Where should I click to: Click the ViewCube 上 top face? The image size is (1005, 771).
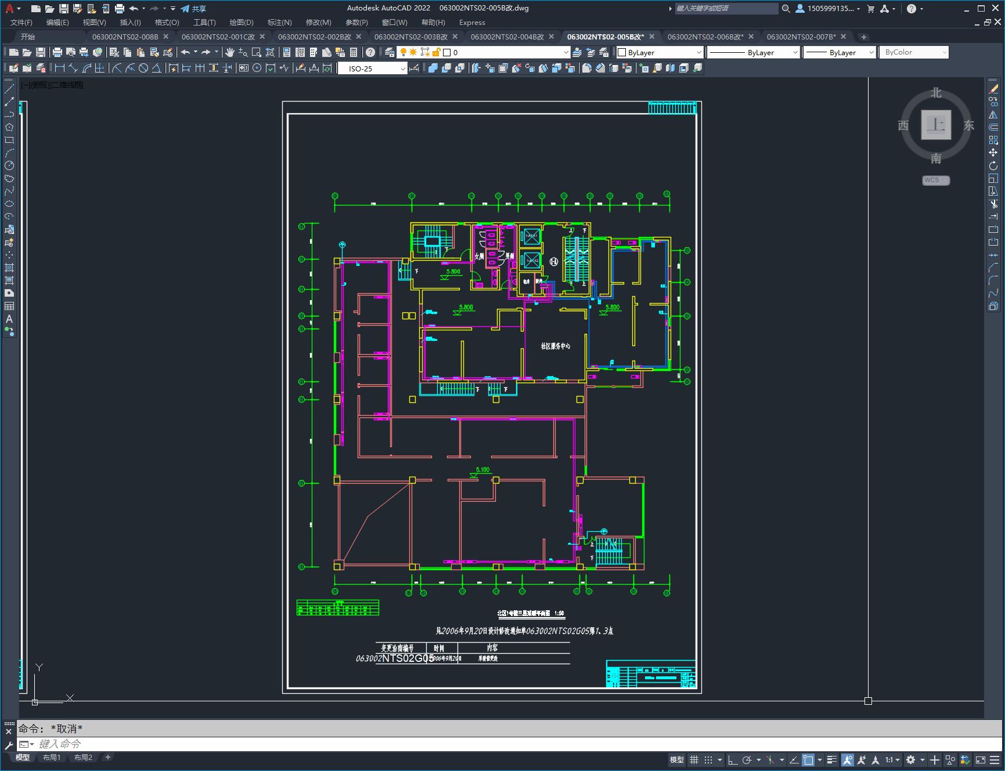936,124
